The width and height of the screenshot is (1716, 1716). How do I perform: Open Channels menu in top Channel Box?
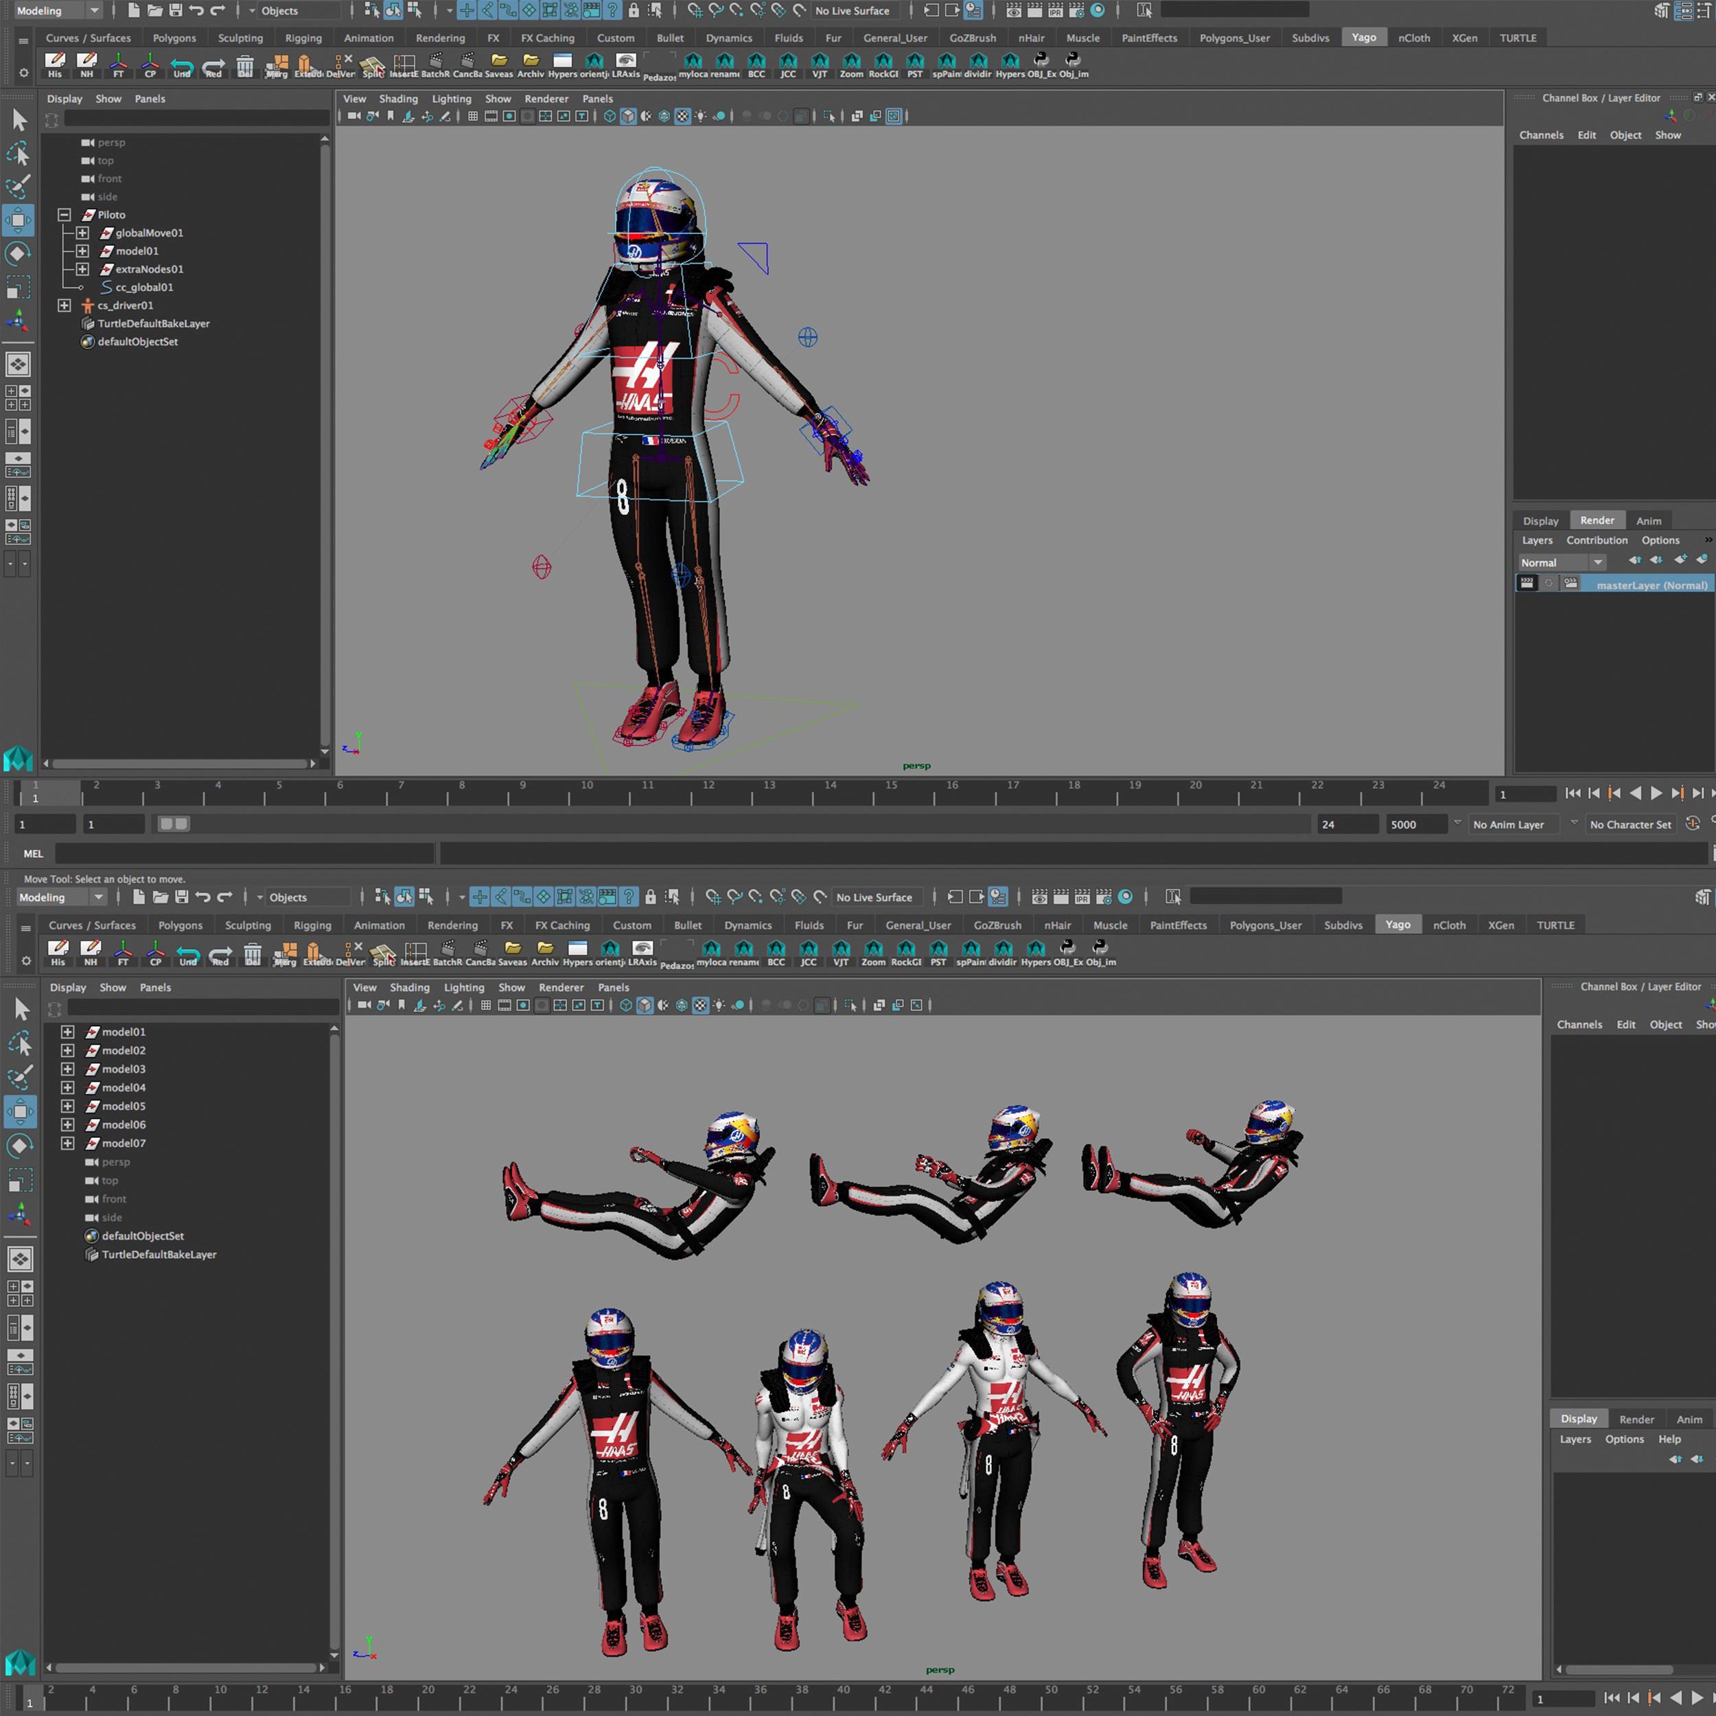[1541, 135]
